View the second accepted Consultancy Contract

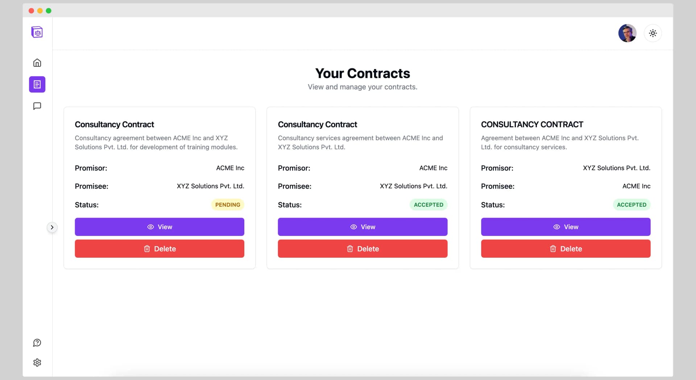coord(362,227)
